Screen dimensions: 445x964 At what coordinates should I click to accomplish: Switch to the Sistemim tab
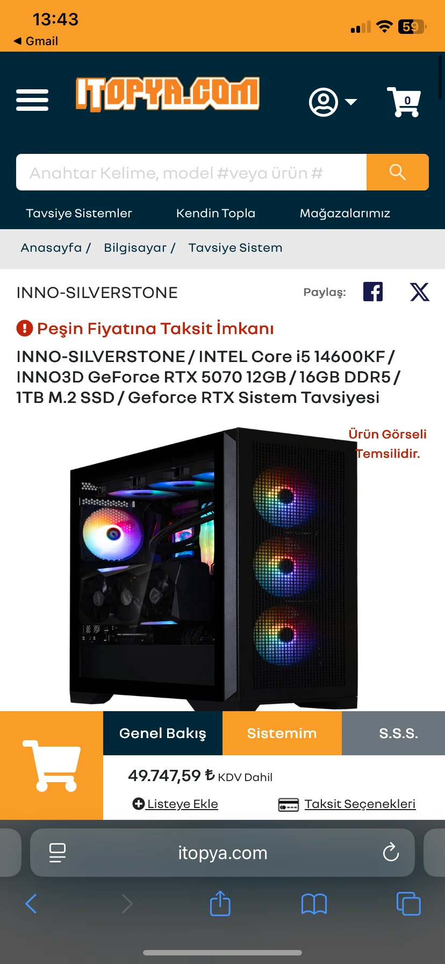pos(282,733)
